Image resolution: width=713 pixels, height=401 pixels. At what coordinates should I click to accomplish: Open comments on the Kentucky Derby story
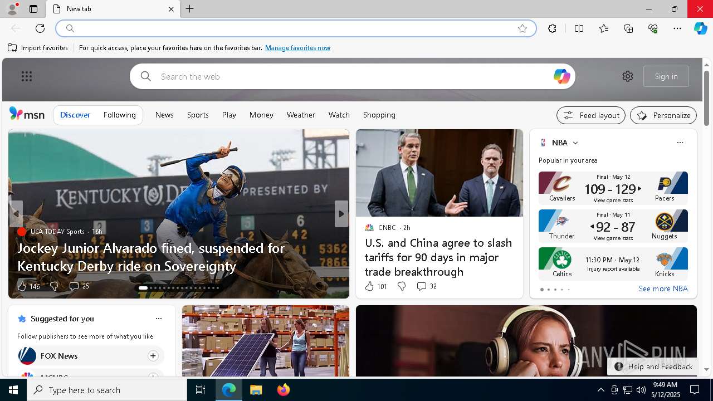[x=79, y=286]
